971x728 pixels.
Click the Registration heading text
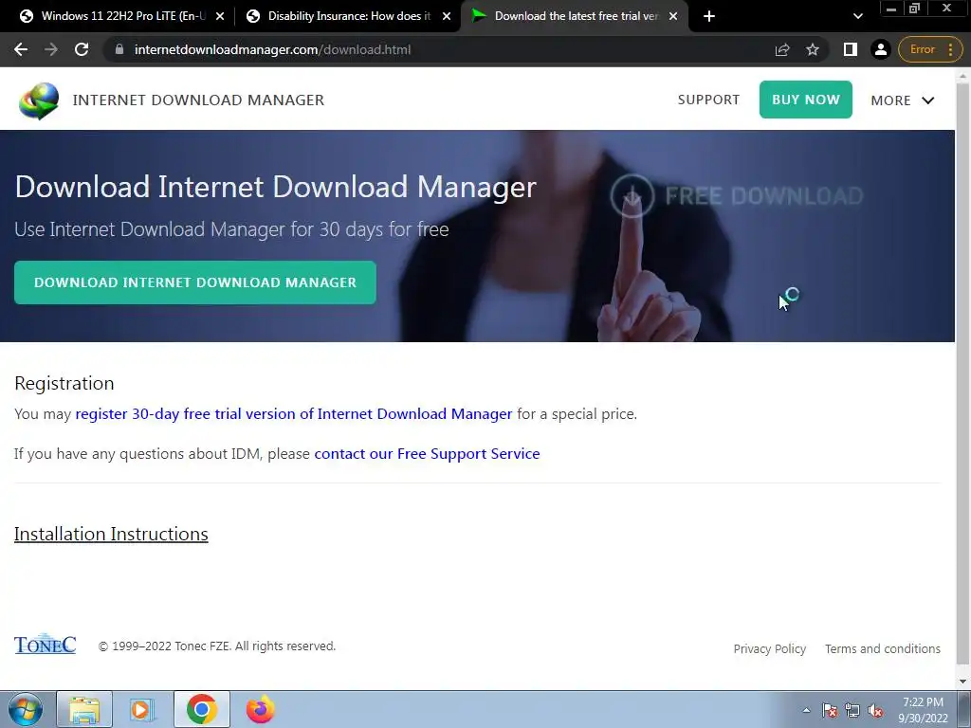64,383
